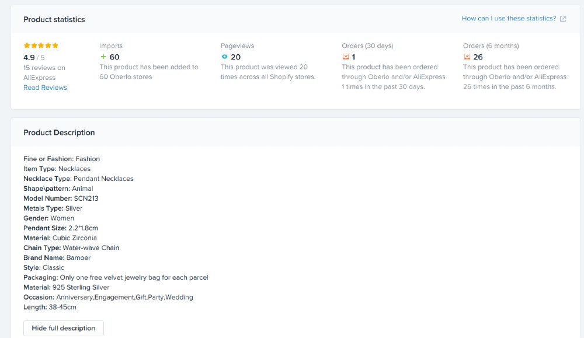
Task: Click the green plus icon beside Imports count
Action: point(103,57)
